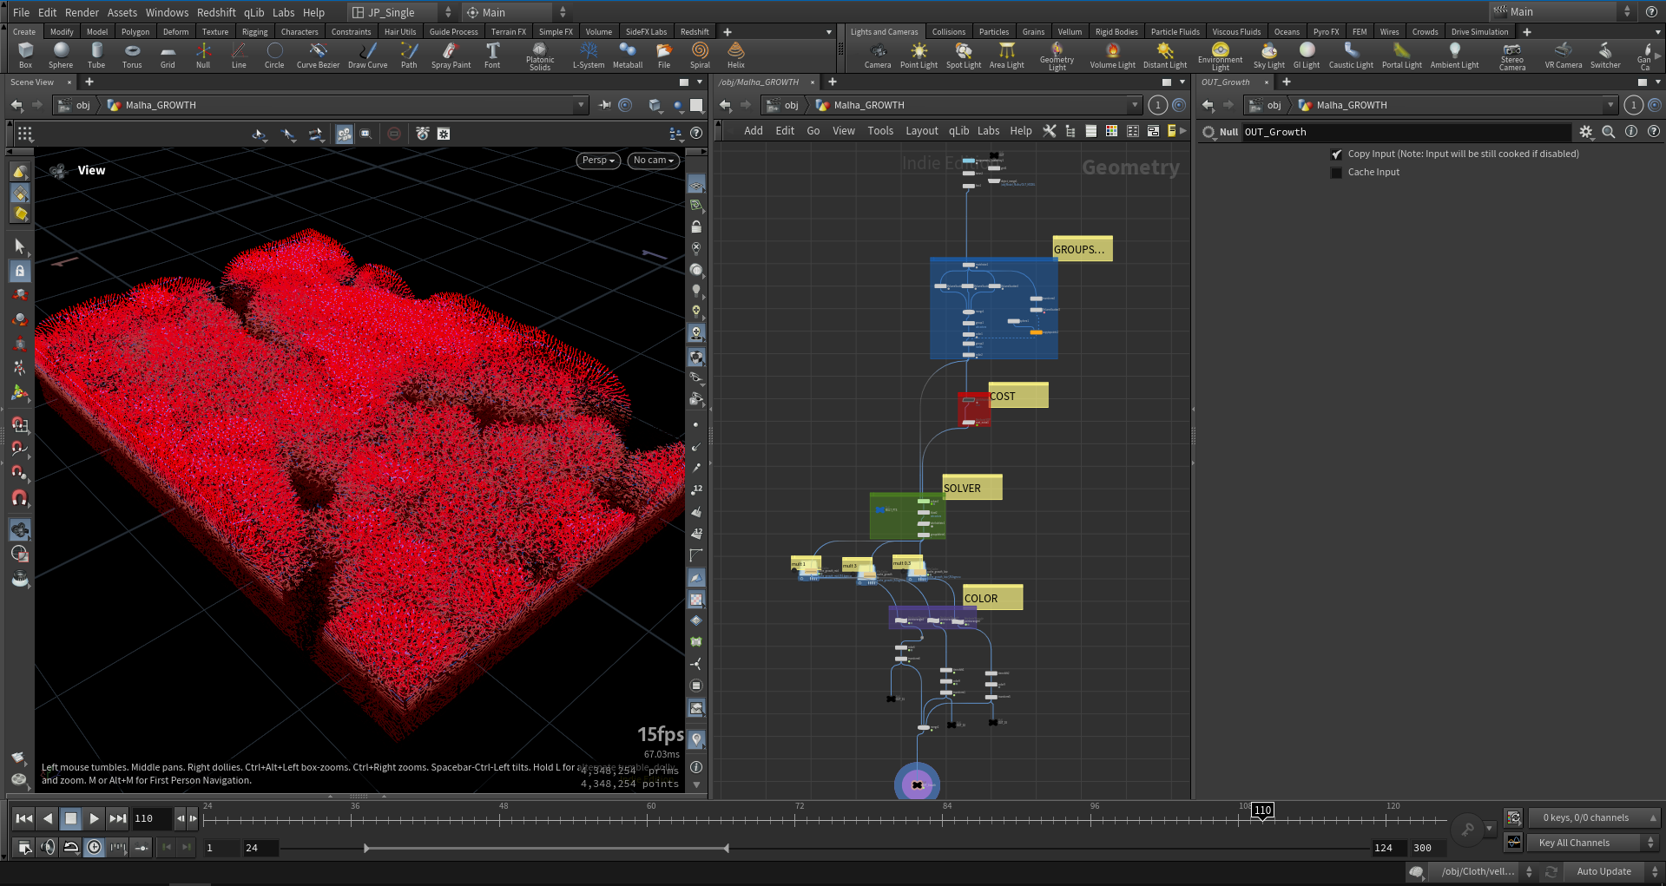The image size is (1666, 886).
Task: Select the Environment Light shelf tool
Action: pos(1221,54)
